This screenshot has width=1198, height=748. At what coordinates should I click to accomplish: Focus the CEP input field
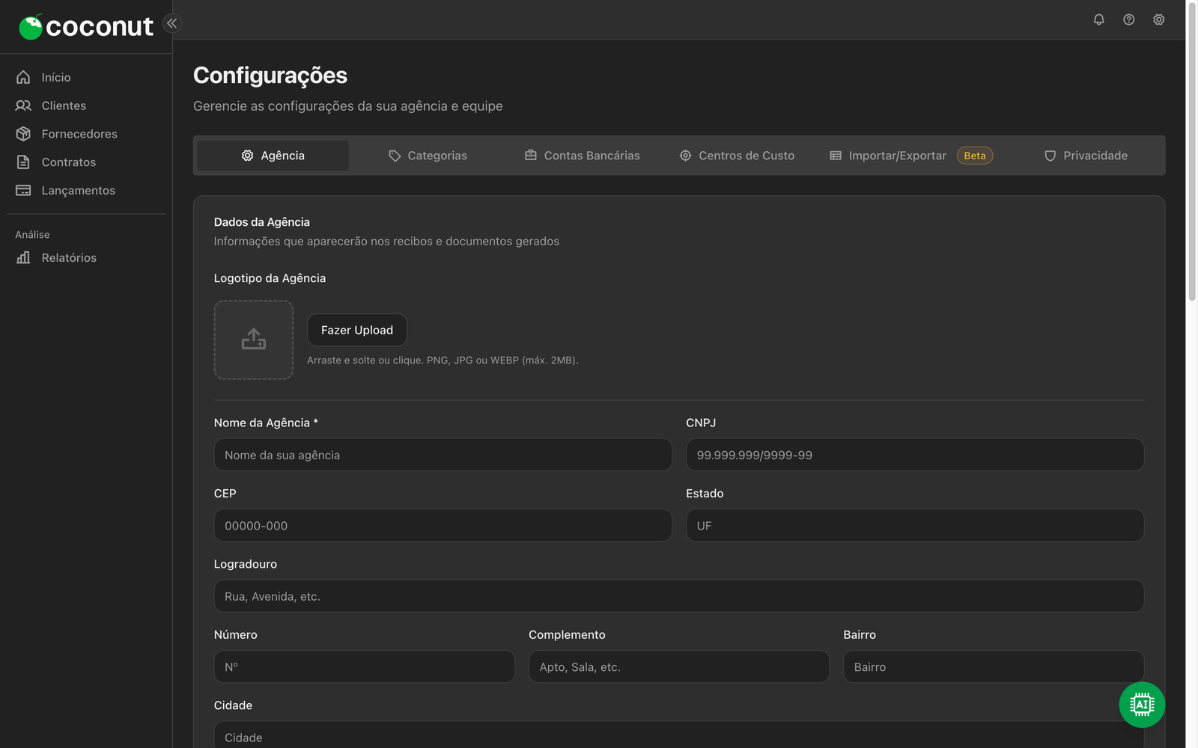(443, 526)
